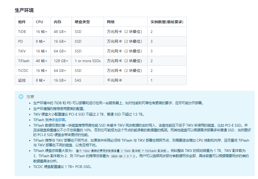Click instance count 2 in TiCDC row
258x179 pixels.
167,71
